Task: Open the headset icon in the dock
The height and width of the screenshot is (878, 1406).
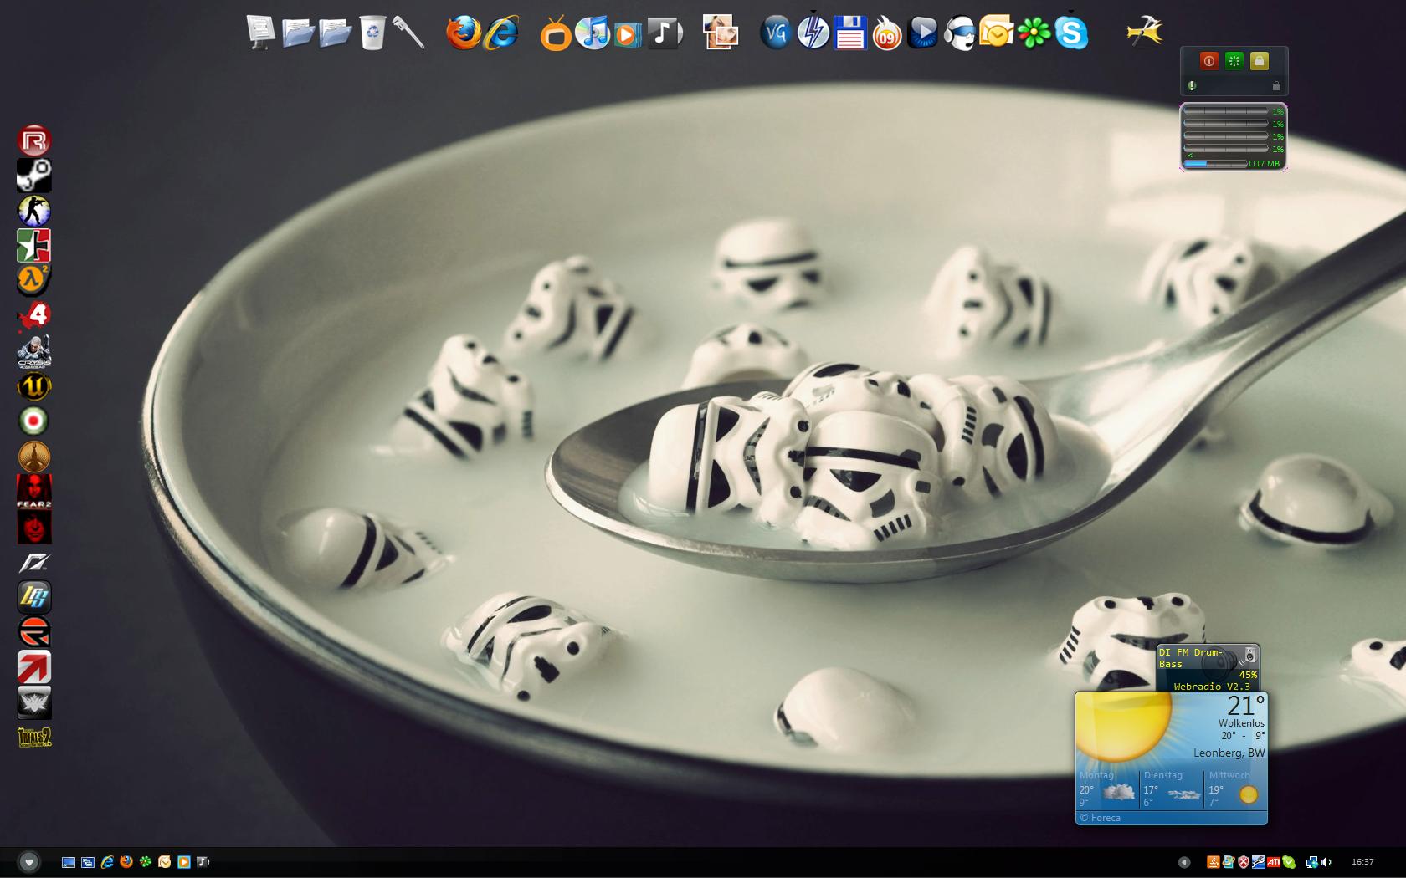Action: click(x=959, y=33)
